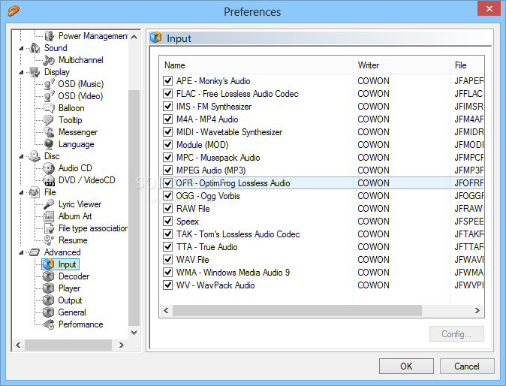Click the OSD (Music) icon
The width and height of the screenshot is (506, 386).
point(49,84)
